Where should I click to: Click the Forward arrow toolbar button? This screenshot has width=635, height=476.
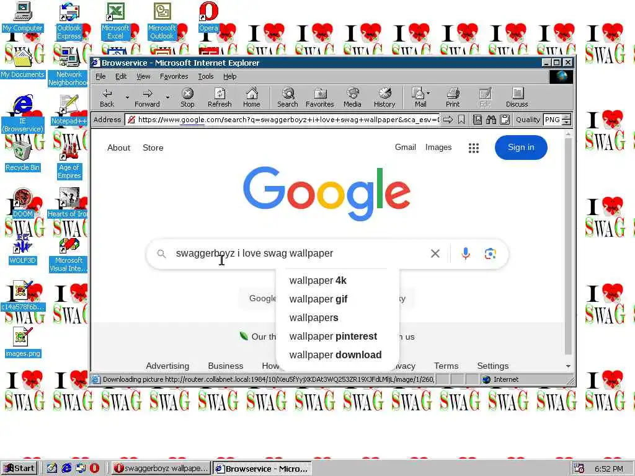coord(147,97)
